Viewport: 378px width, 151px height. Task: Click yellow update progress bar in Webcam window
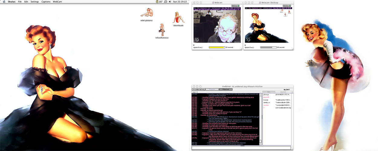pyautogui.click(x=217, y=47)
